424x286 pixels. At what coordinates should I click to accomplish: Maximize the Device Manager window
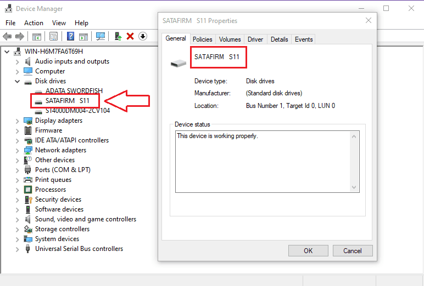point(386,8)
